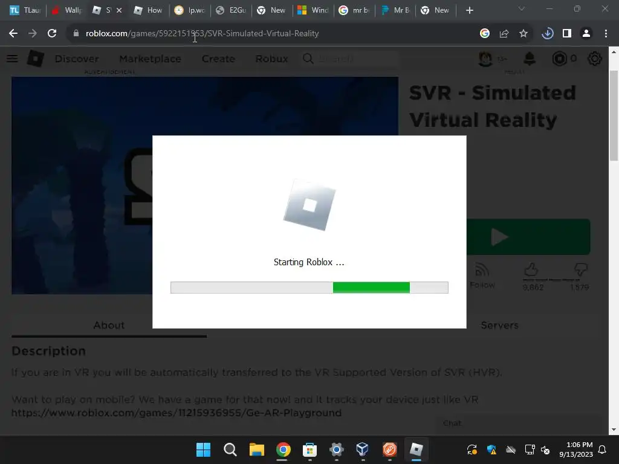Open the Create menu item

click(x=218, y=59)
